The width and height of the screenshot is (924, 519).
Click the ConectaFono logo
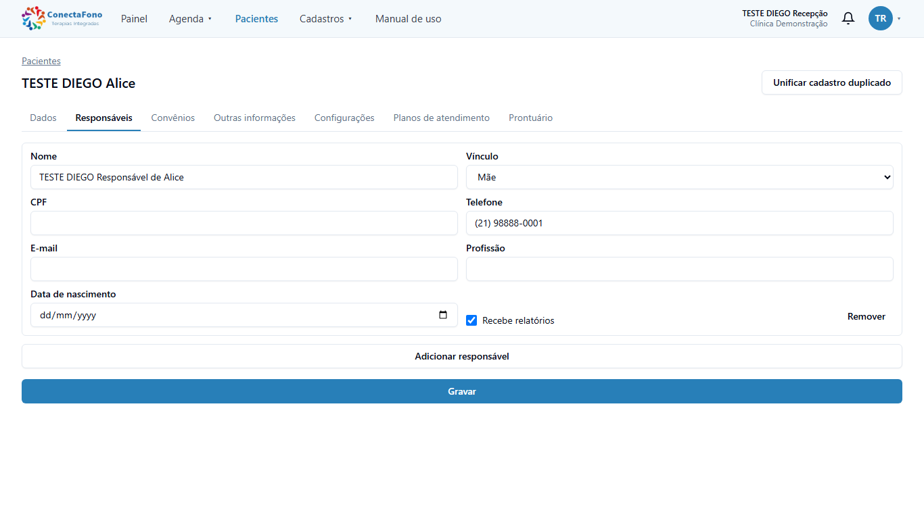click(62, 18)
